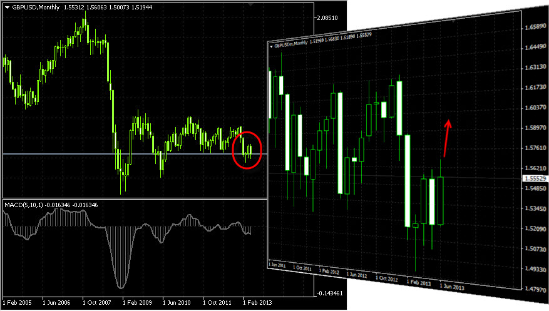Click the 1.47970 level on inset price scale
The width and height of the screenshot is (549, 311).
(534, 289)
